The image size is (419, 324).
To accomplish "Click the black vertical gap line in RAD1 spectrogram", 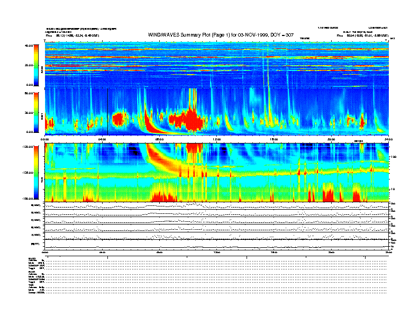I will click(108, 112).
